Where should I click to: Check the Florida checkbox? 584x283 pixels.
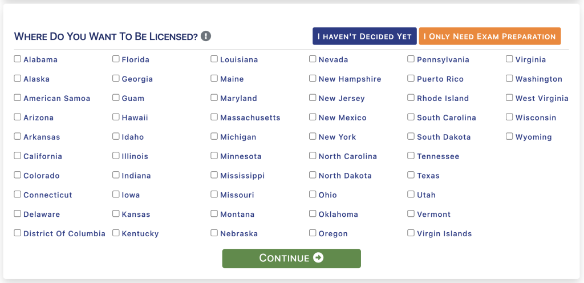[116, 59]
